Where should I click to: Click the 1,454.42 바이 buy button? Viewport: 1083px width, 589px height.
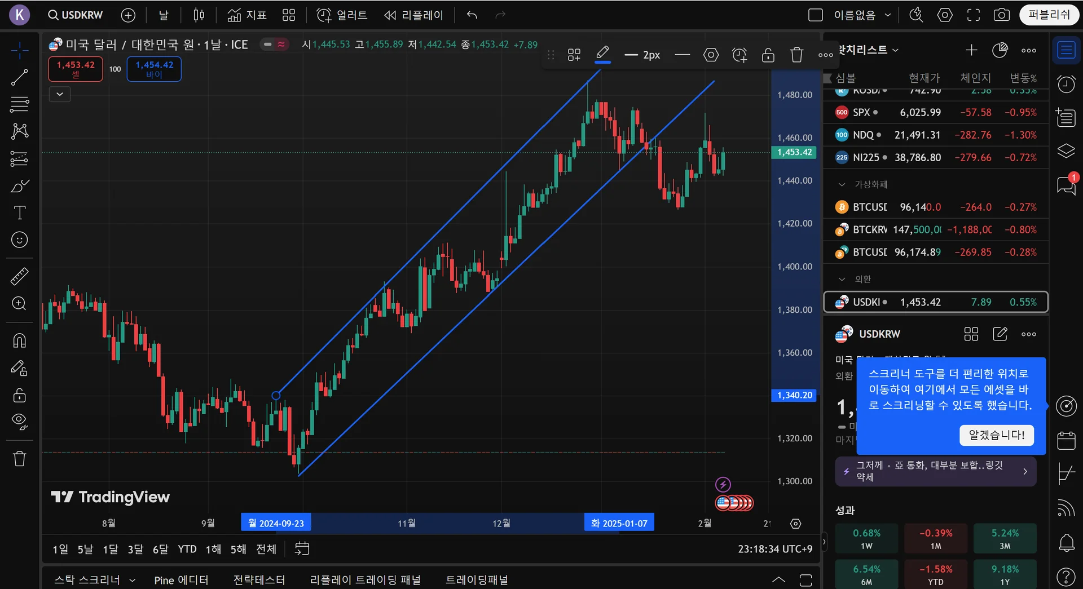pyautogui.click(x=154, y=69)
